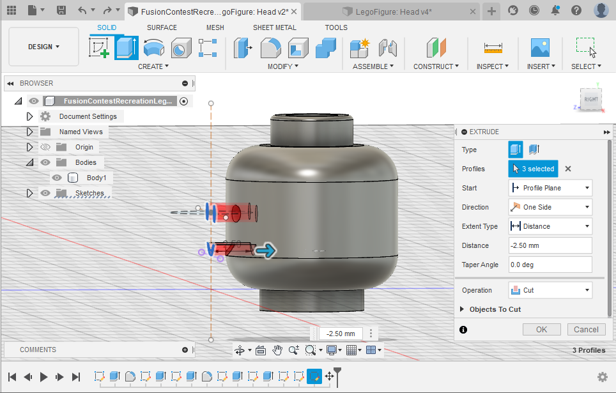Open the Direction One Side dropdown
The image size is (616, 393).
(x=550, y=207)
